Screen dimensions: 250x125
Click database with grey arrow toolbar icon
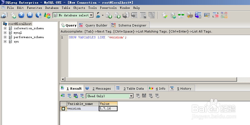coord(126,15)
